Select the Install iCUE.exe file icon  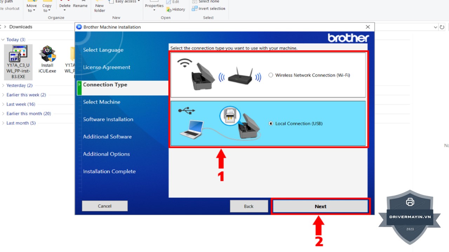47,54
